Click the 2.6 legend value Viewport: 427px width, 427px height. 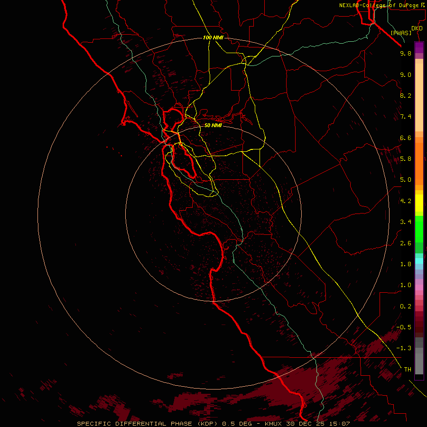point(406,243)
